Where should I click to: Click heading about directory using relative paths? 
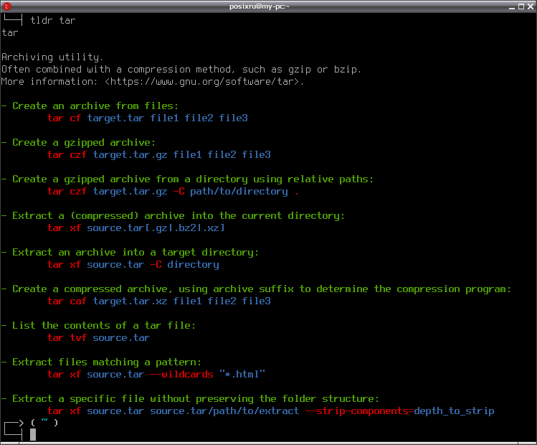tap(193, 179)
